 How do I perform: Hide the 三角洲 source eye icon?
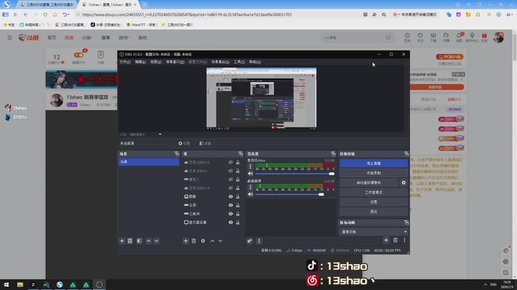pos(231,214)
